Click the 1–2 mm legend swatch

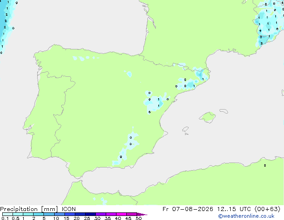click(x=28, y=214)
